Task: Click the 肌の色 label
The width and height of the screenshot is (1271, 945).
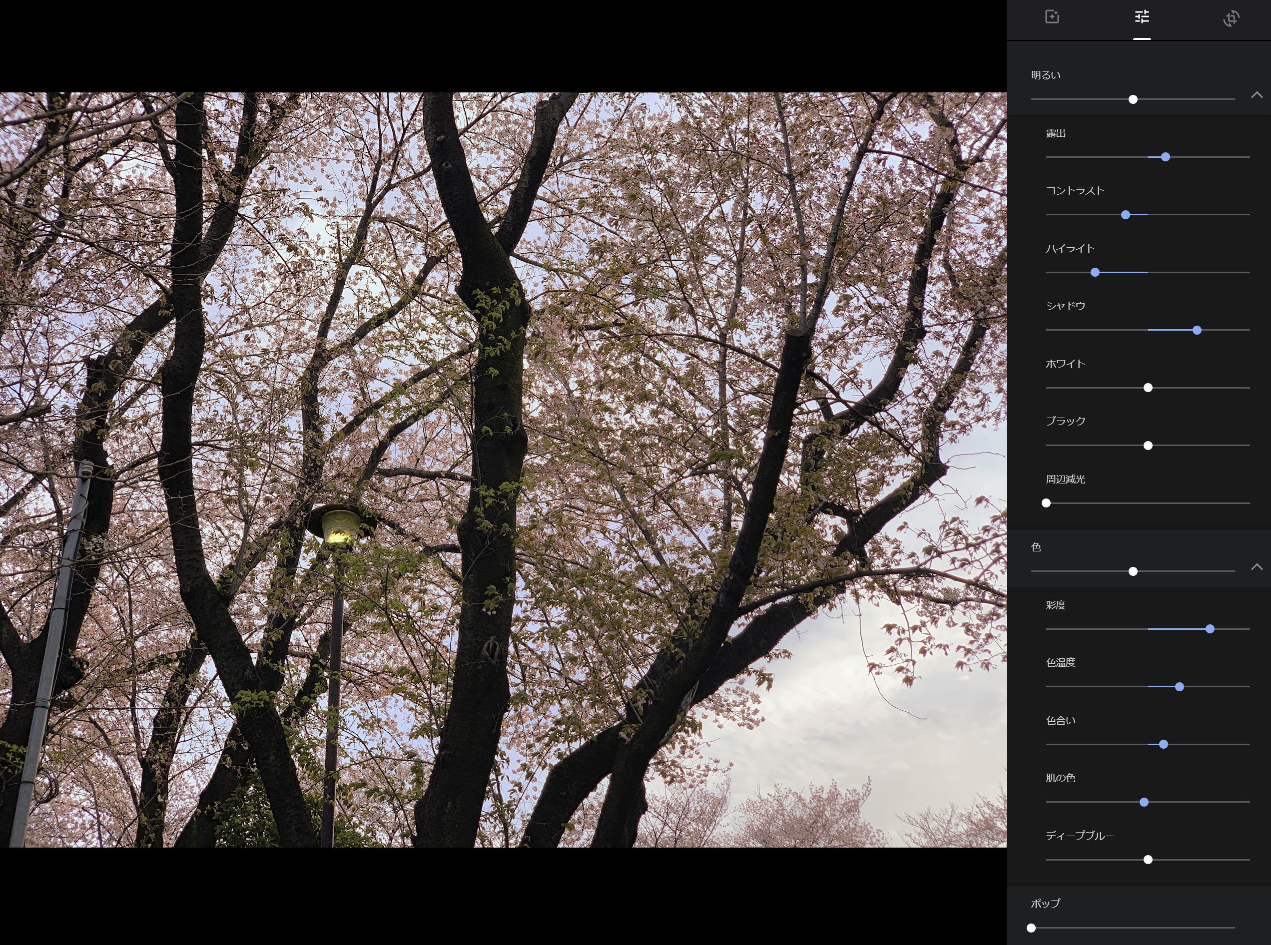Action: 1060,778
